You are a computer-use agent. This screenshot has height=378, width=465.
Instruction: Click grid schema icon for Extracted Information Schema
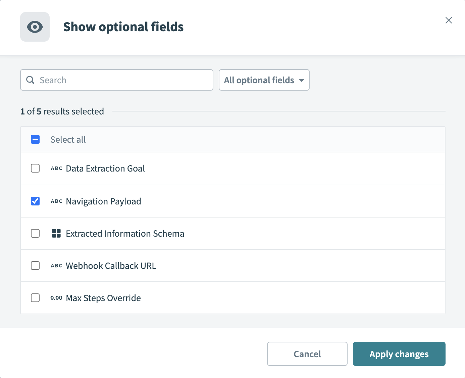56,233
